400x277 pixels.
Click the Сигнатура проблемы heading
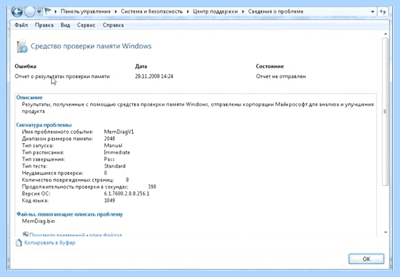44,125
